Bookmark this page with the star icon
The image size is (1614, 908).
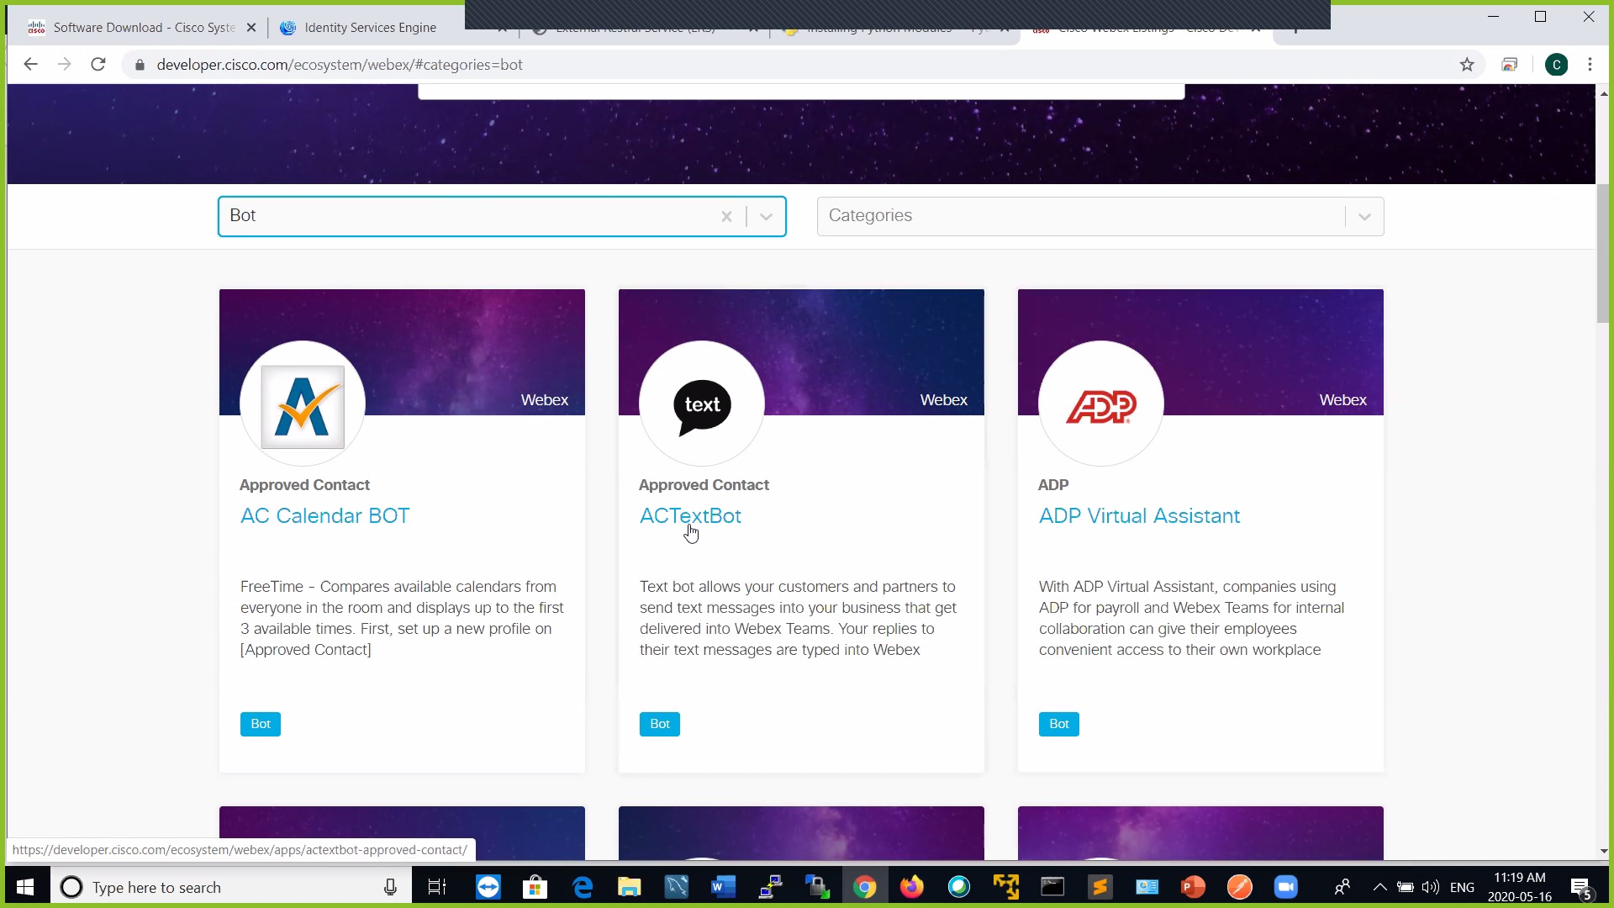coord(1467,65)
